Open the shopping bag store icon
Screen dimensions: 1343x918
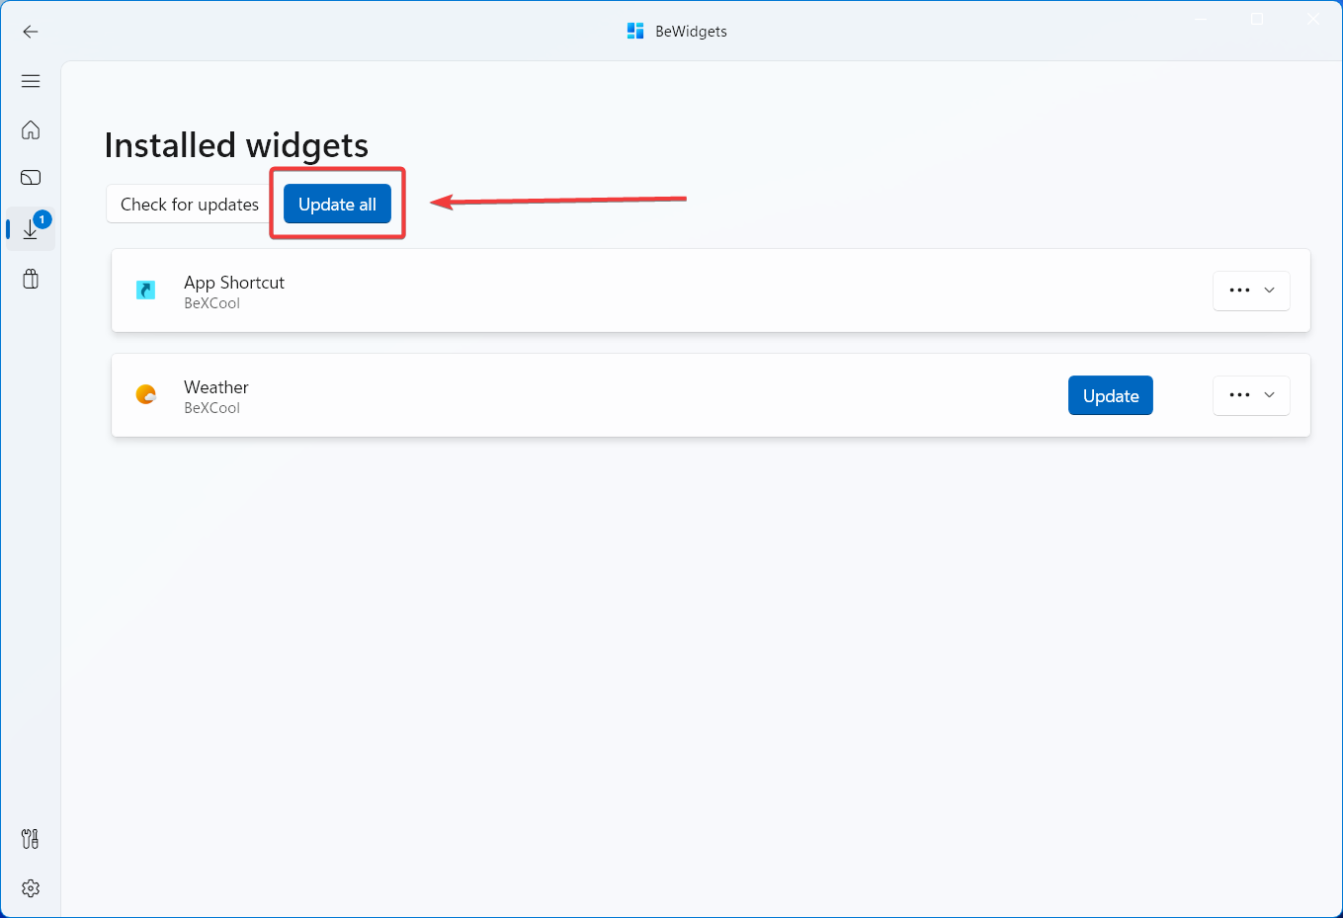pyautogui.click(x=31, y=279)
